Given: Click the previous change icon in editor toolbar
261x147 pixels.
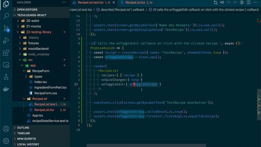Looking at the screenshot, I should pyautogui.click(x=229, y=2).
